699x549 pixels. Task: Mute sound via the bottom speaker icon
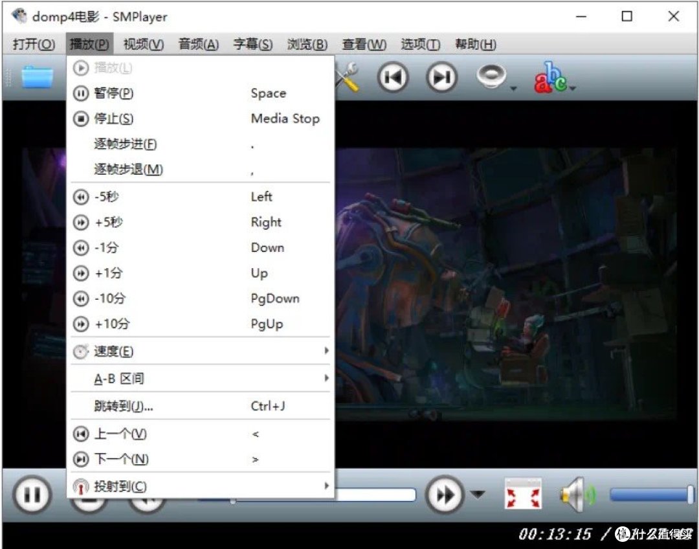(x=575, y=495)
